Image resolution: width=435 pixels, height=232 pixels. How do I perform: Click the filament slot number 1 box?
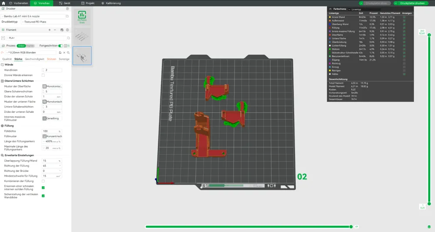(x=3, y=38)
